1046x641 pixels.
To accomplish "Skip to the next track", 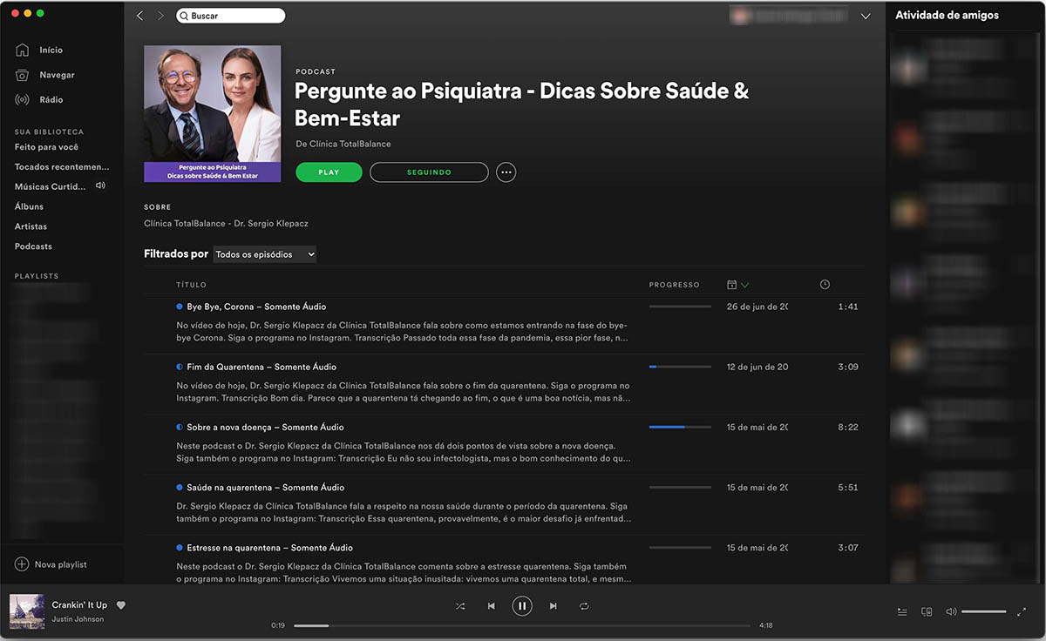I will (553, 606).
